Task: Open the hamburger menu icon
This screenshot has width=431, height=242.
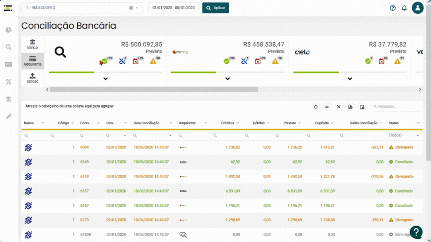Action: (x=8, y=8)
